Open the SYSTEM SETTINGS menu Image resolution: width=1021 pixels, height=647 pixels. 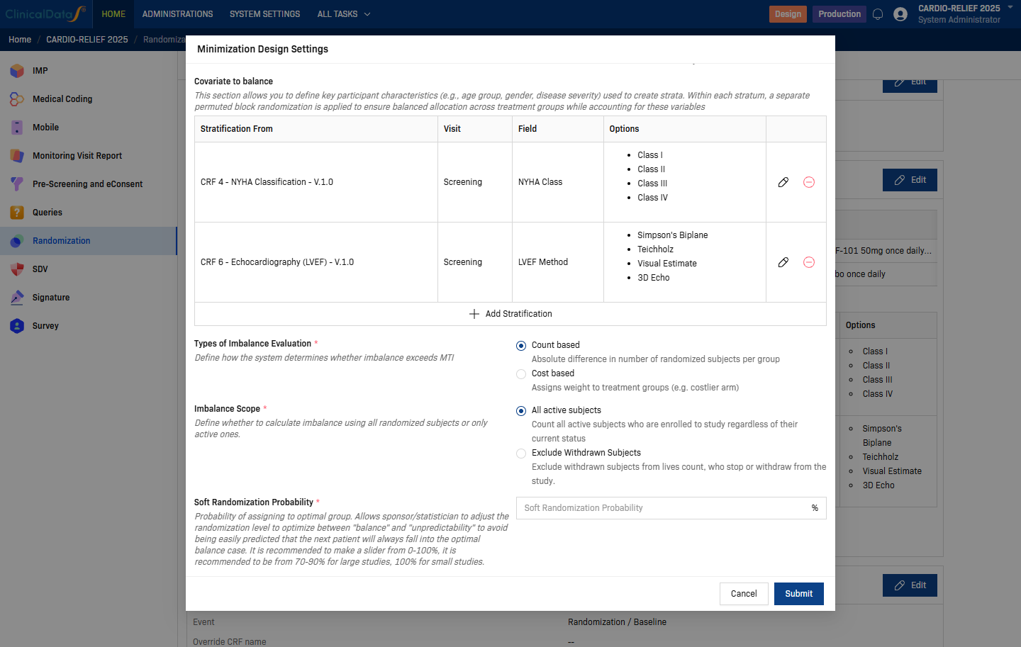[264, 14]
